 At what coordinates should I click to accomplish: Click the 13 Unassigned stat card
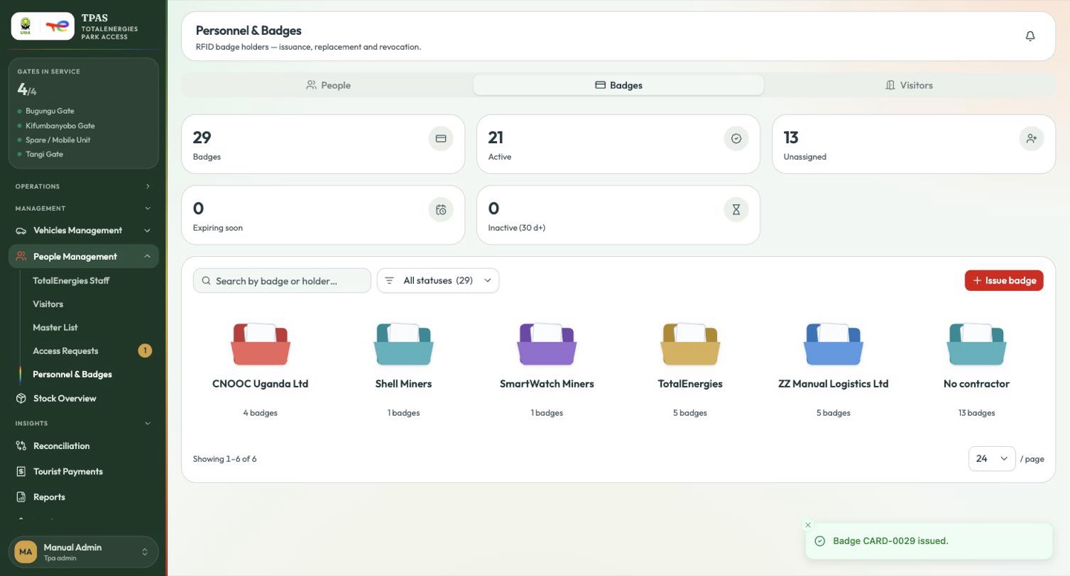coord(914,144)
